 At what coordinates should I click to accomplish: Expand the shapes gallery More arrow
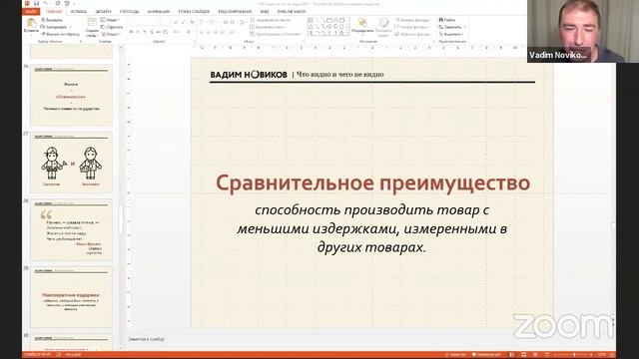(347, 33)
